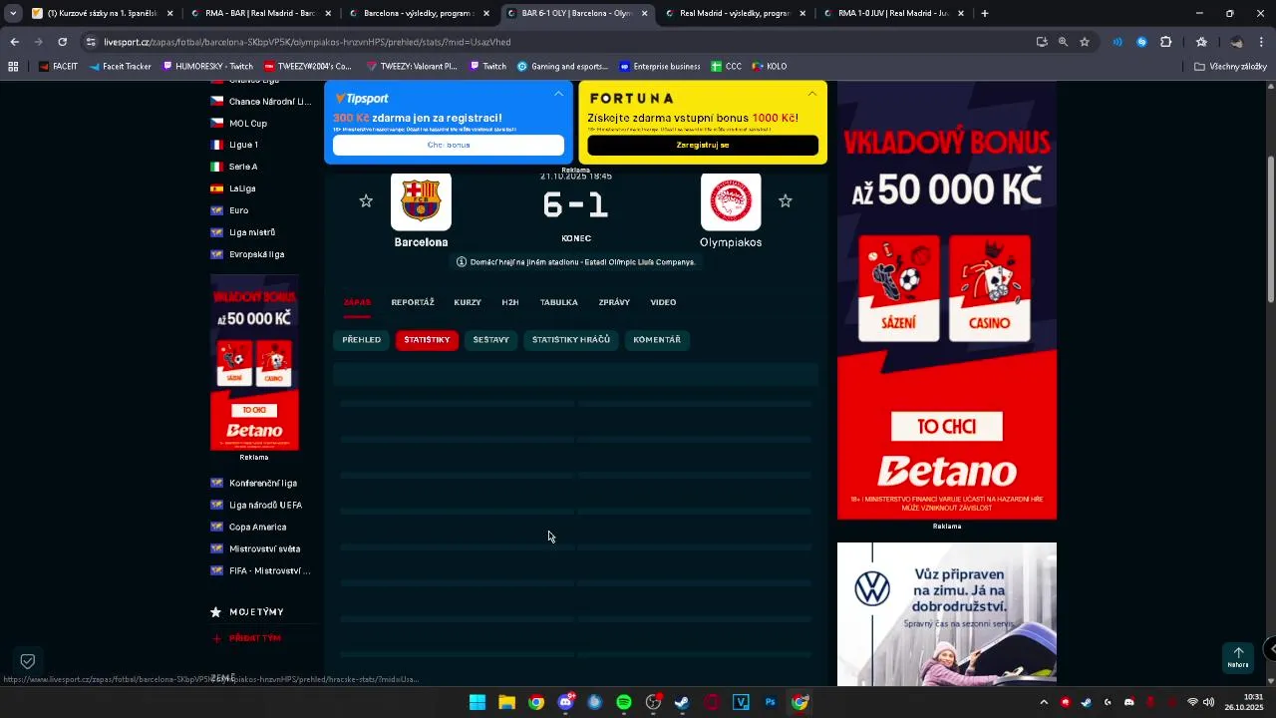This screenshot has height=718, width=1276.
Task: Open Evropská liga in sidebar
Action: pyautogui.click(x=248, y=255)
